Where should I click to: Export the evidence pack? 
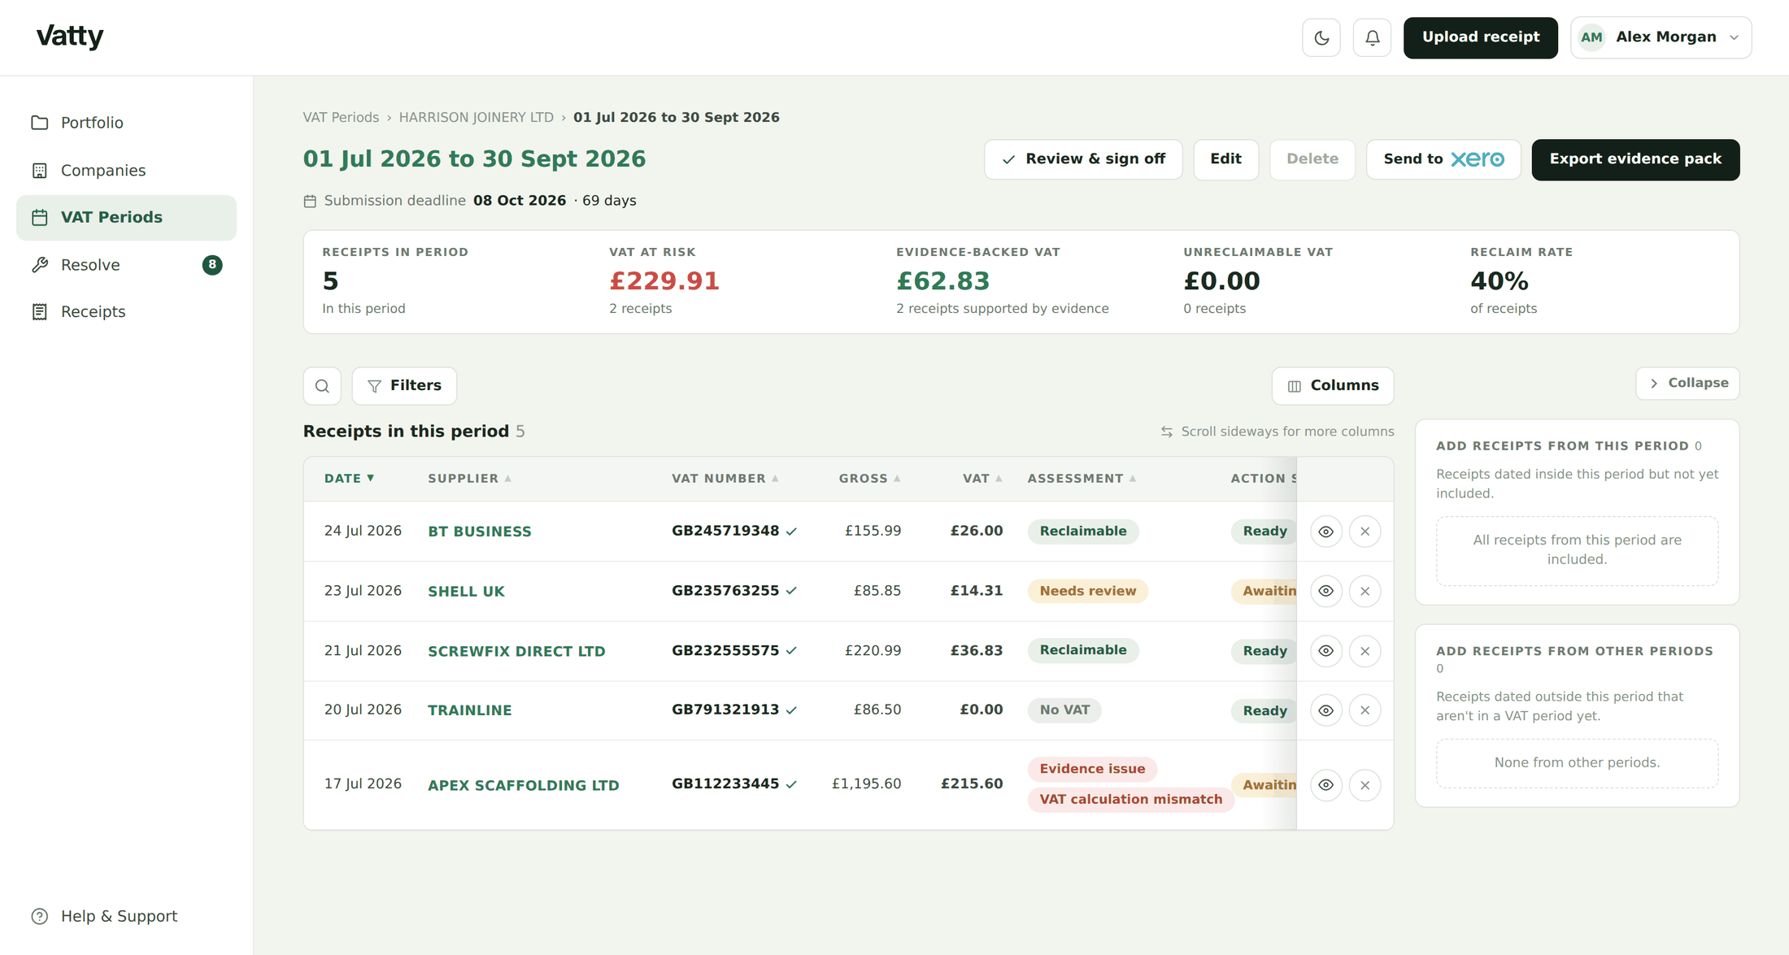pyautogui.click(x=1635, y=159)
